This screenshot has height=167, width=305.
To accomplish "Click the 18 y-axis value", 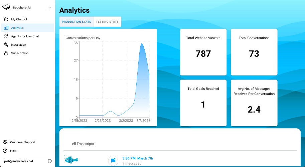I will click(75, 79).
